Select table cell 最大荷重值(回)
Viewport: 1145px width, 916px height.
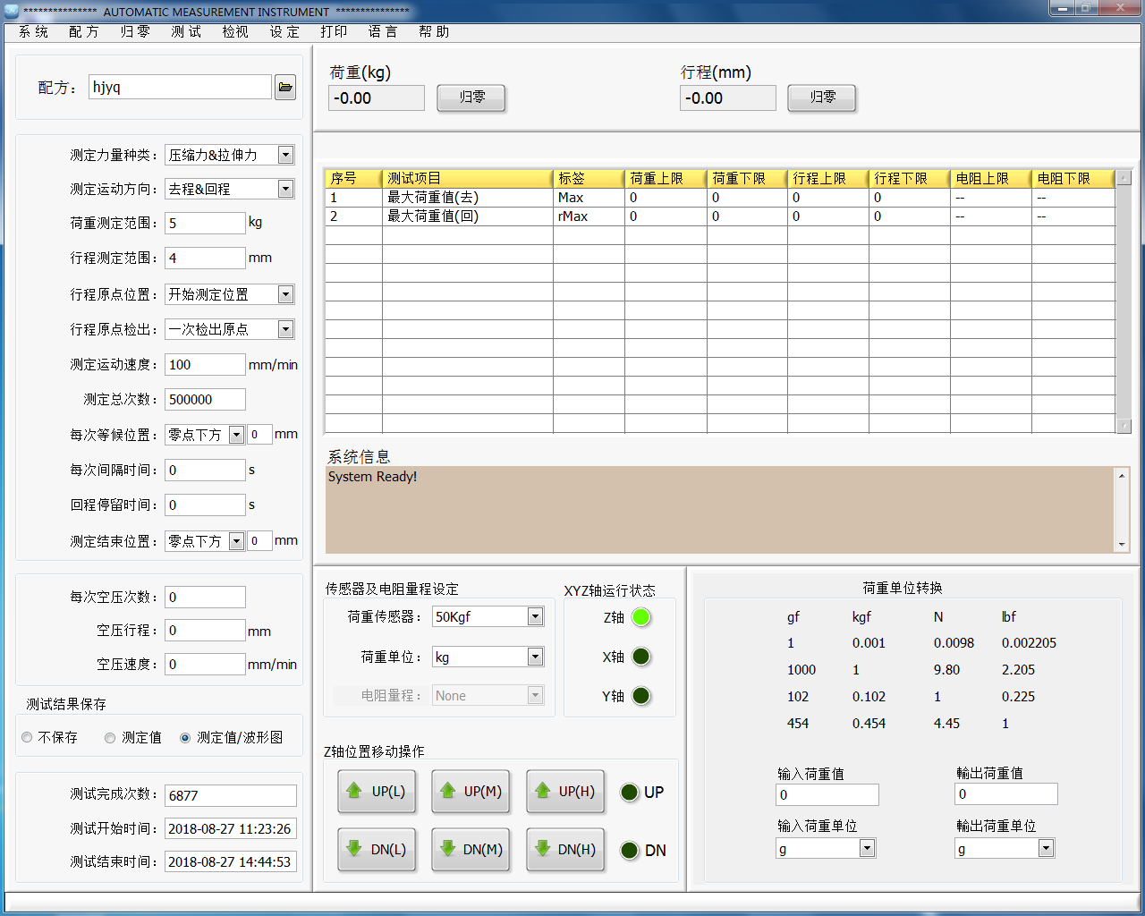(x=468, y=216)
